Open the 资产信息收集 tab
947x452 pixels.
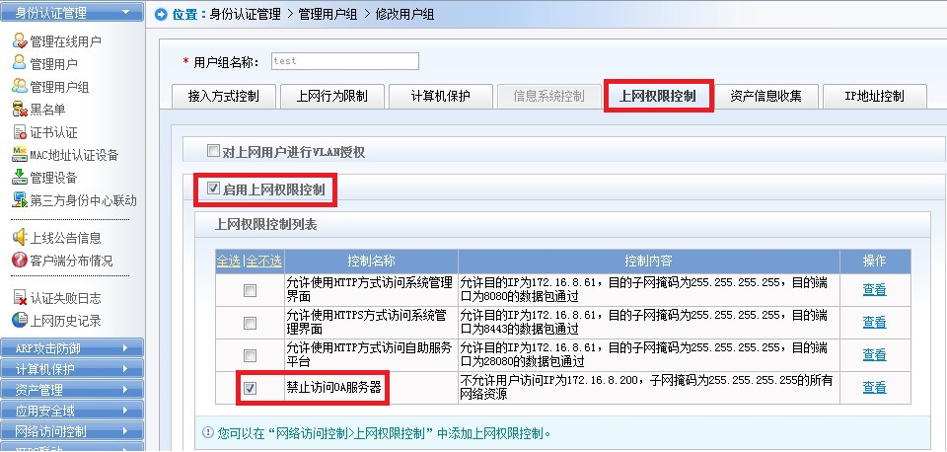point(765,96)
